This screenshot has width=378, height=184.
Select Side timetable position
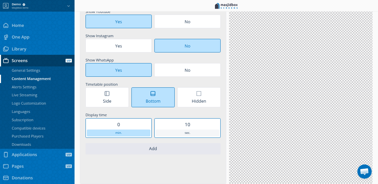pyautogui.click(x=107, y=97)
